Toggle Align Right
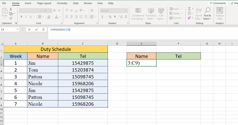This screenshot has height=125, width=238. pos(76,17)
